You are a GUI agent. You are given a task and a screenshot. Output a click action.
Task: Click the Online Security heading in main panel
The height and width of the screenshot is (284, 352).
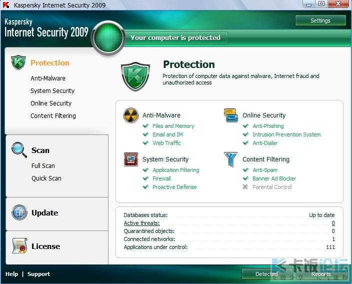click(x=264, y=115)
